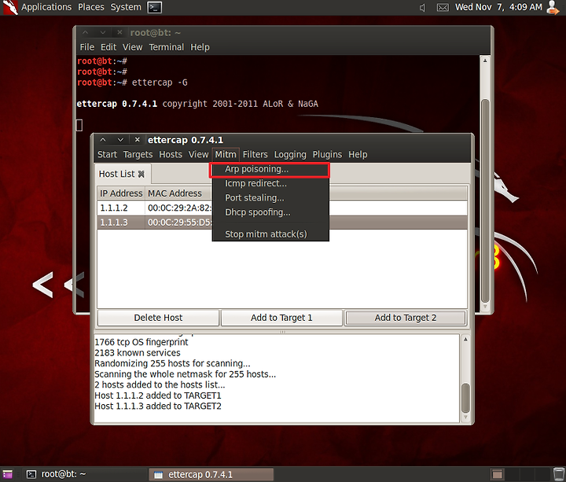This screenshot has height=482, width=566.
Task: Collapse the open Mitm menu
Action: [226, 155]
